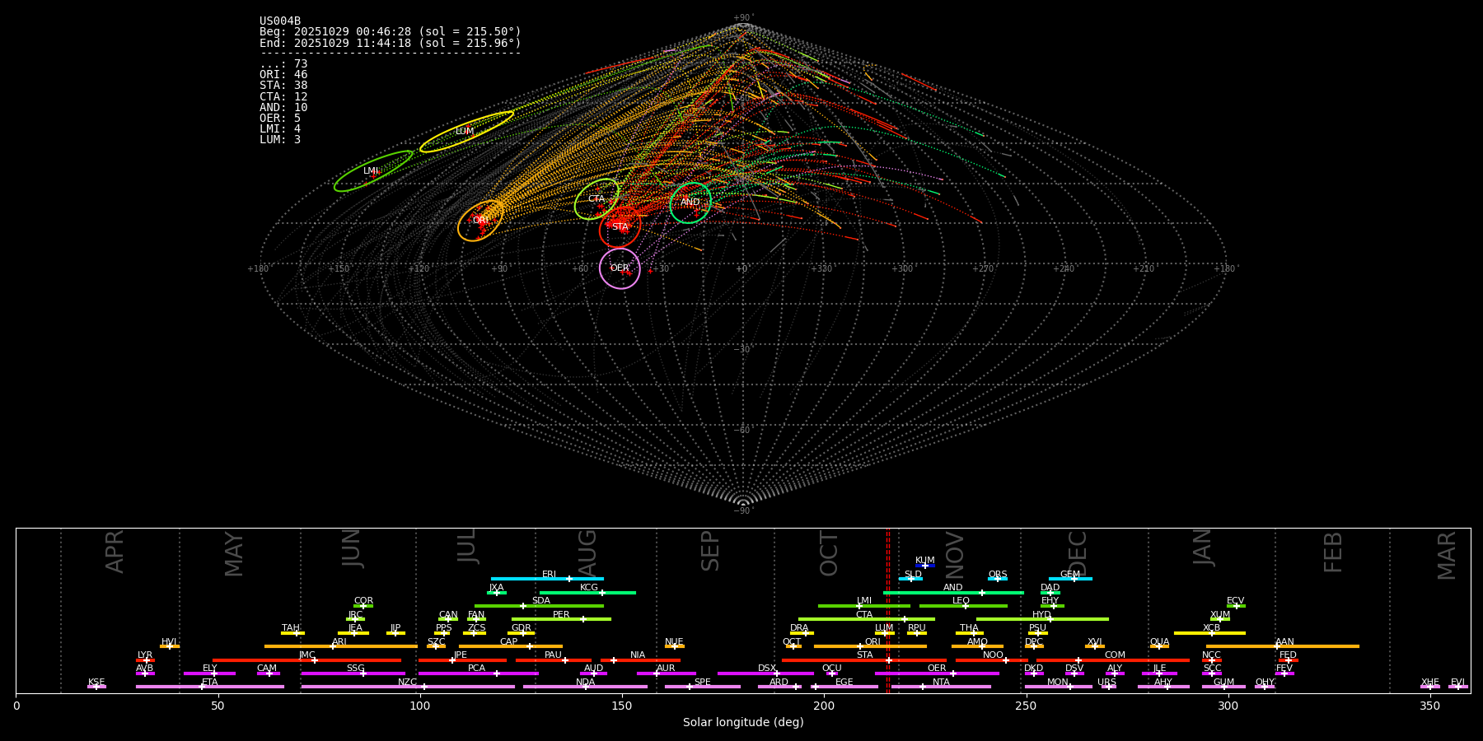Click the red dashed current solar longitude line
The image size is (1483, 741).
[x=887, y=609]
